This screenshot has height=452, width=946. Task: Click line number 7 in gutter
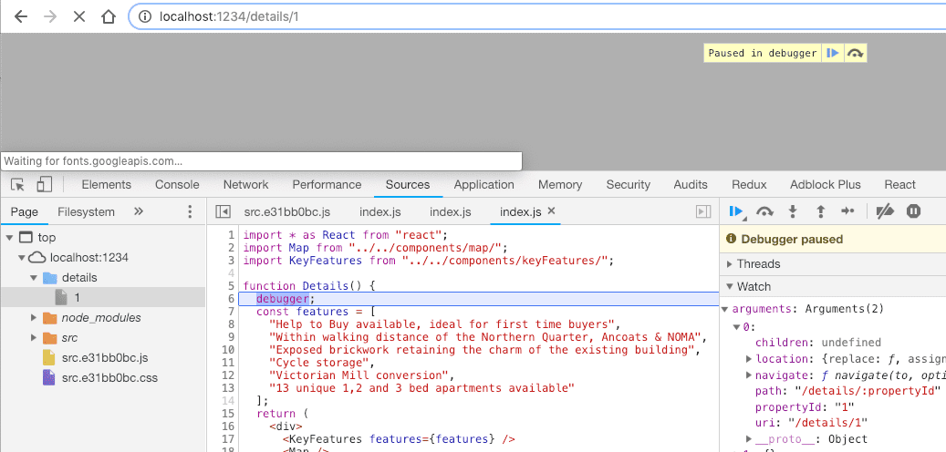tap(230, 312)
